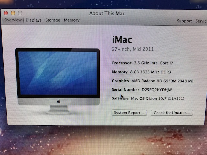
Task: Click the Graphics value AMD Radeon HD 6970M
Action: coord(154,81)
